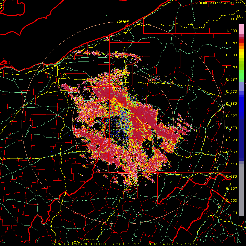Click the 50 NMI range ring label
This screenshot has height=246, width=246.
click(123, 72)
